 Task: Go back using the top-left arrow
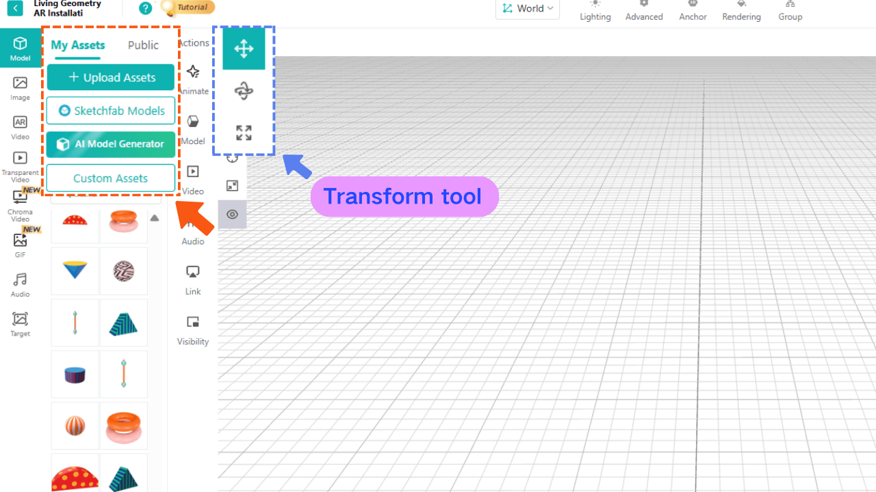click(14, 9)
